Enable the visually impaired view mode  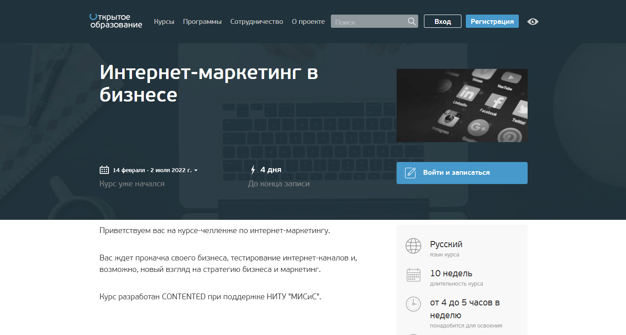click(532, 21)
